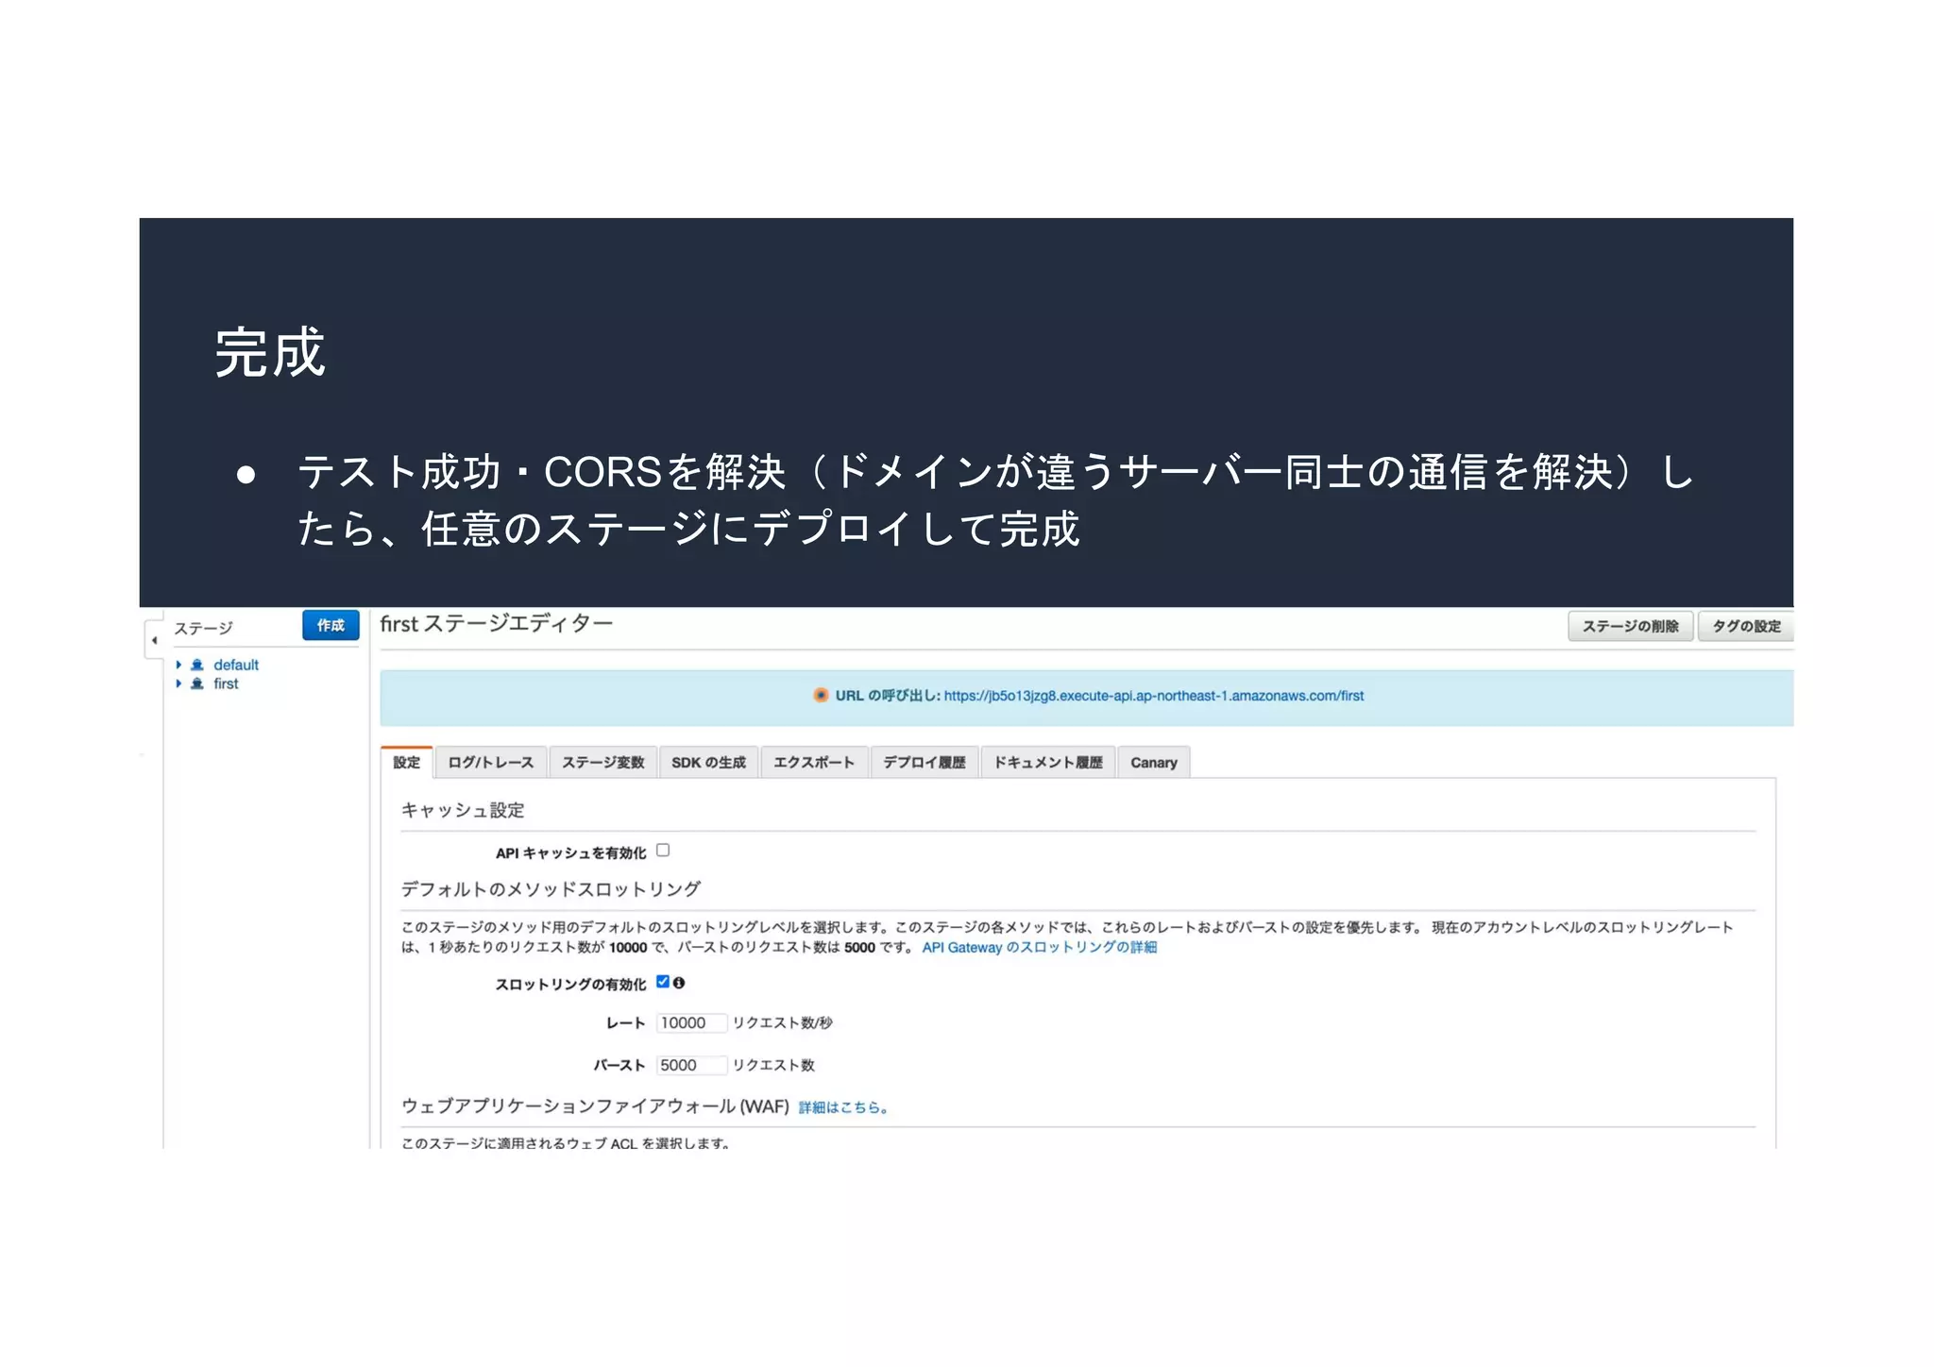Open the WAF 詳細はこちら link
The width and height of the screenshot is (1934, 1367).
pos(843,1107)
